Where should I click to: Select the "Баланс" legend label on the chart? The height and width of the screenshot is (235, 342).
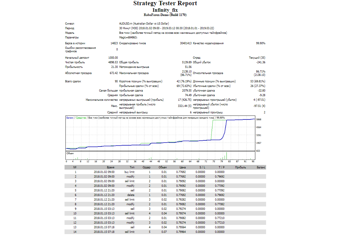70,118
